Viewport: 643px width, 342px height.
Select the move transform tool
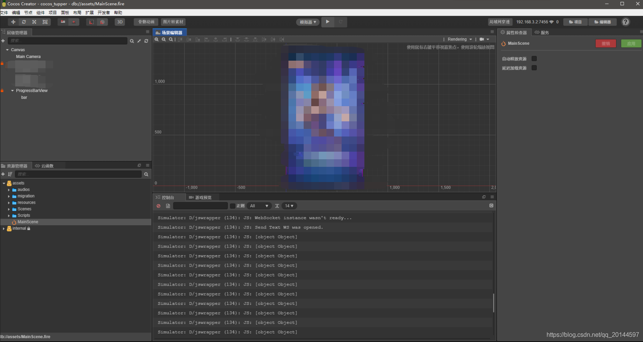pos(13,22)
